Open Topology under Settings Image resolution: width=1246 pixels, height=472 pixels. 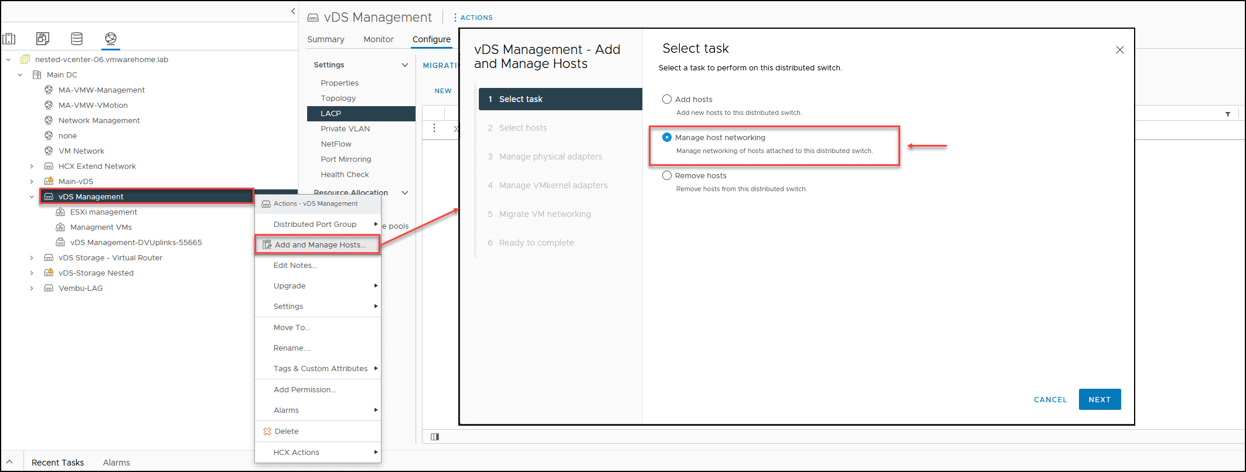pyautogui.click(x=338, y=98)
